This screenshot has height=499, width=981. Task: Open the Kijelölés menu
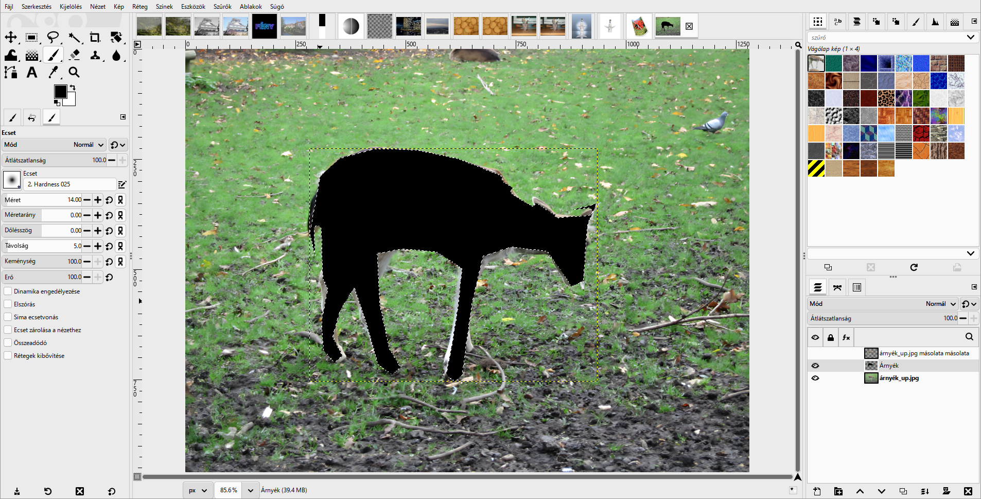(71, 7)
